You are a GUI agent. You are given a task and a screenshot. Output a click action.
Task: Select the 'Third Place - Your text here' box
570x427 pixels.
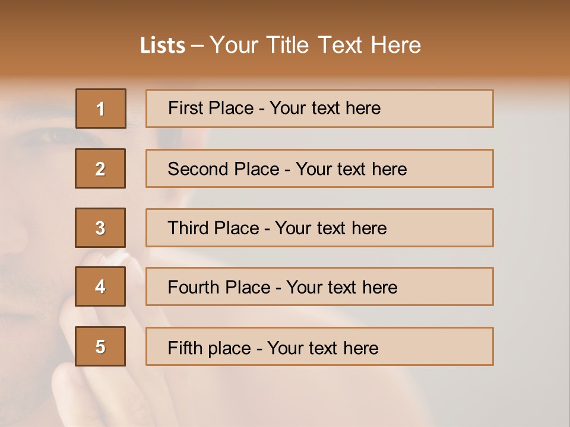click(319, 228)
